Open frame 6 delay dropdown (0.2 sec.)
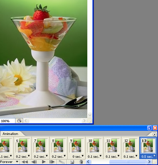Screen dimensions: 158x165 pyautogui.click(x=23, y=157)
